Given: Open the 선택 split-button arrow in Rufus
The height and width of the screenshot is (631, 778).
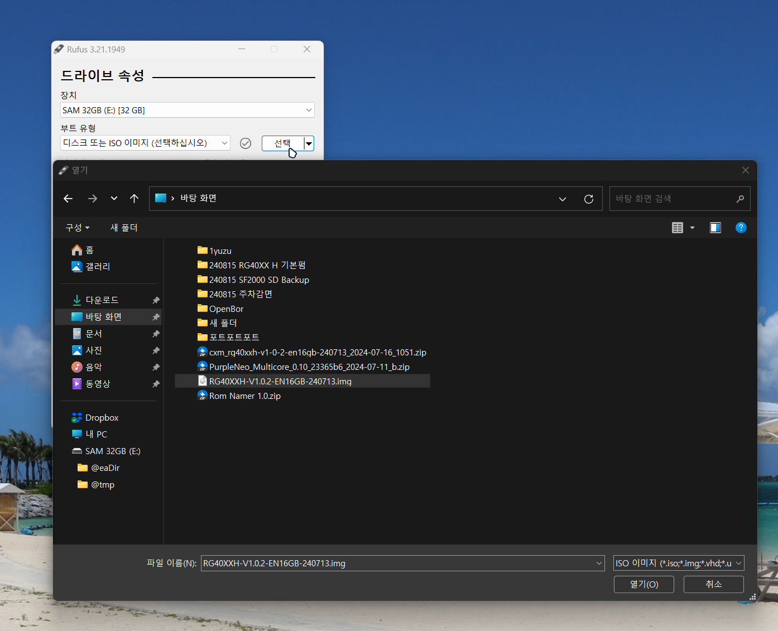Looking at the screenshot, I should pos(309,143).
